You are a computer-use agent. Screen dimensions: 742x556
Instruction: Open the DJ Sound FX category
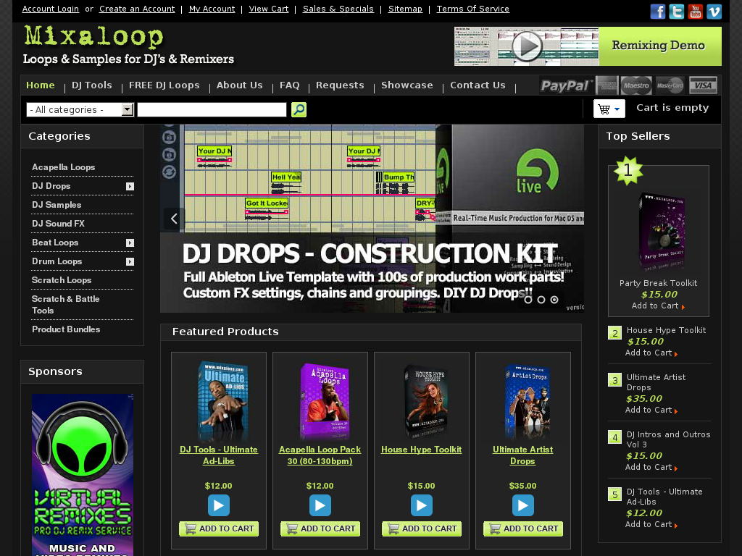tap(58, 224)
